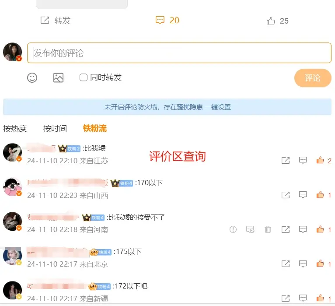The height and width of the screenshot is (306, 335).
Task: Focus the 发布你的评论 input field
Action: [x=179, y=53]
